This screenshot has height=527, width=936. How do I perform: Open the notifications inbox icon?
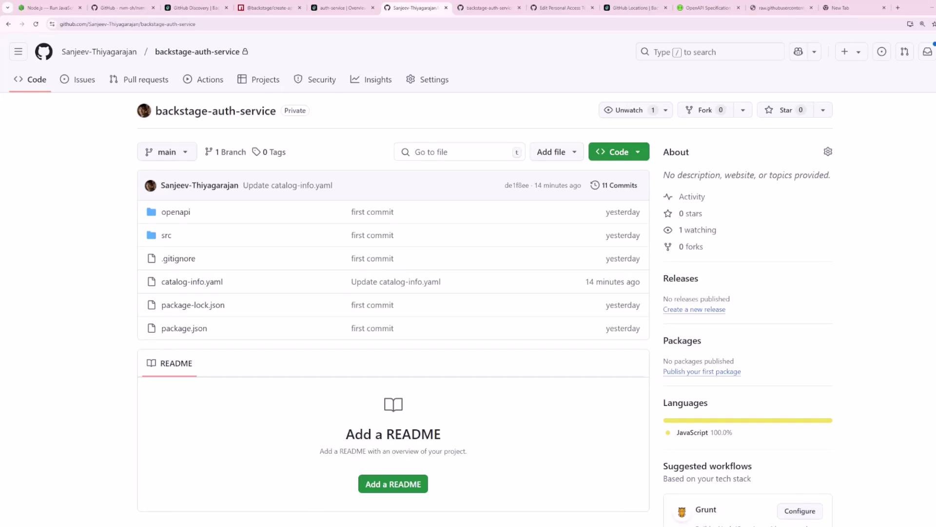coord(927,52)
